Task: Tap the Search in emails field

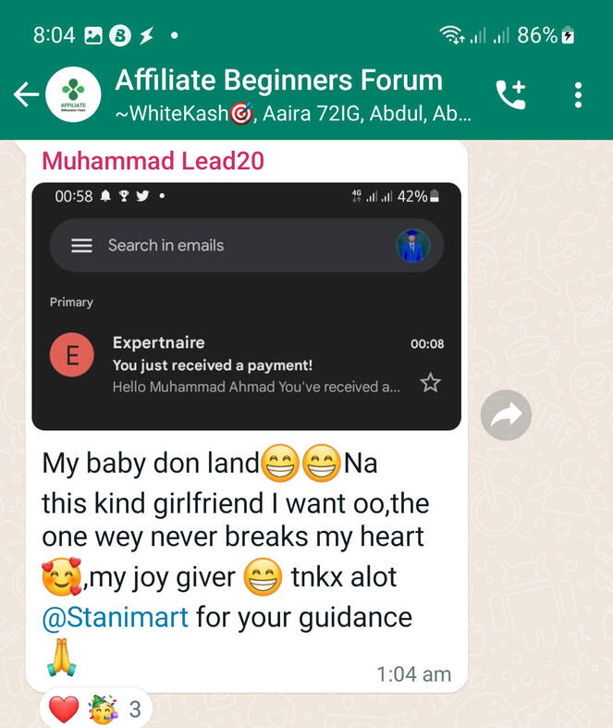Action: click(247, 245)
